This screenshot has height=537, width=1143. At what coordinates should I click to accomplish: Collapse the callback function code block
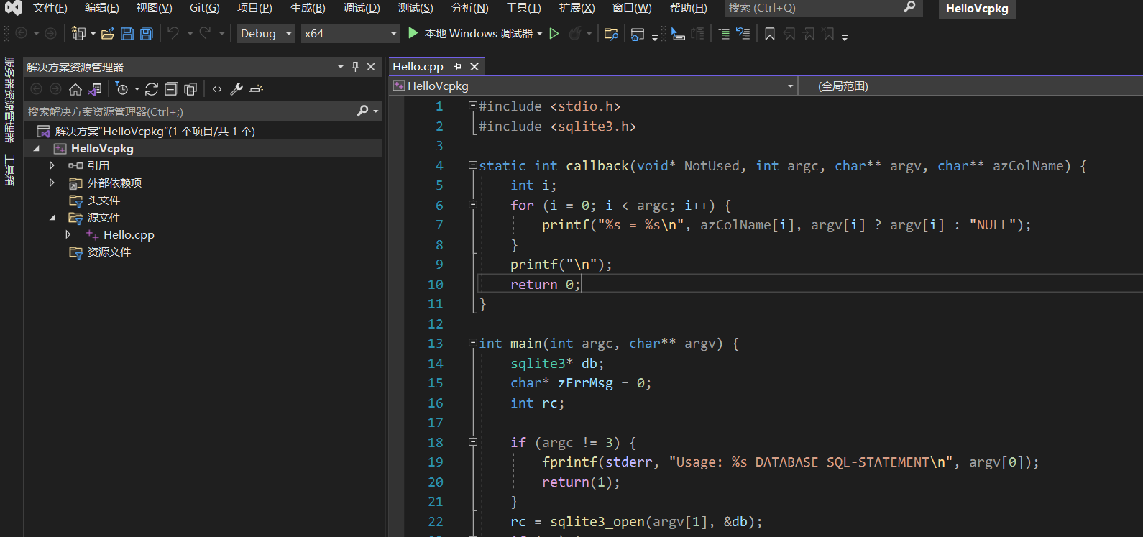coord(473,165)
